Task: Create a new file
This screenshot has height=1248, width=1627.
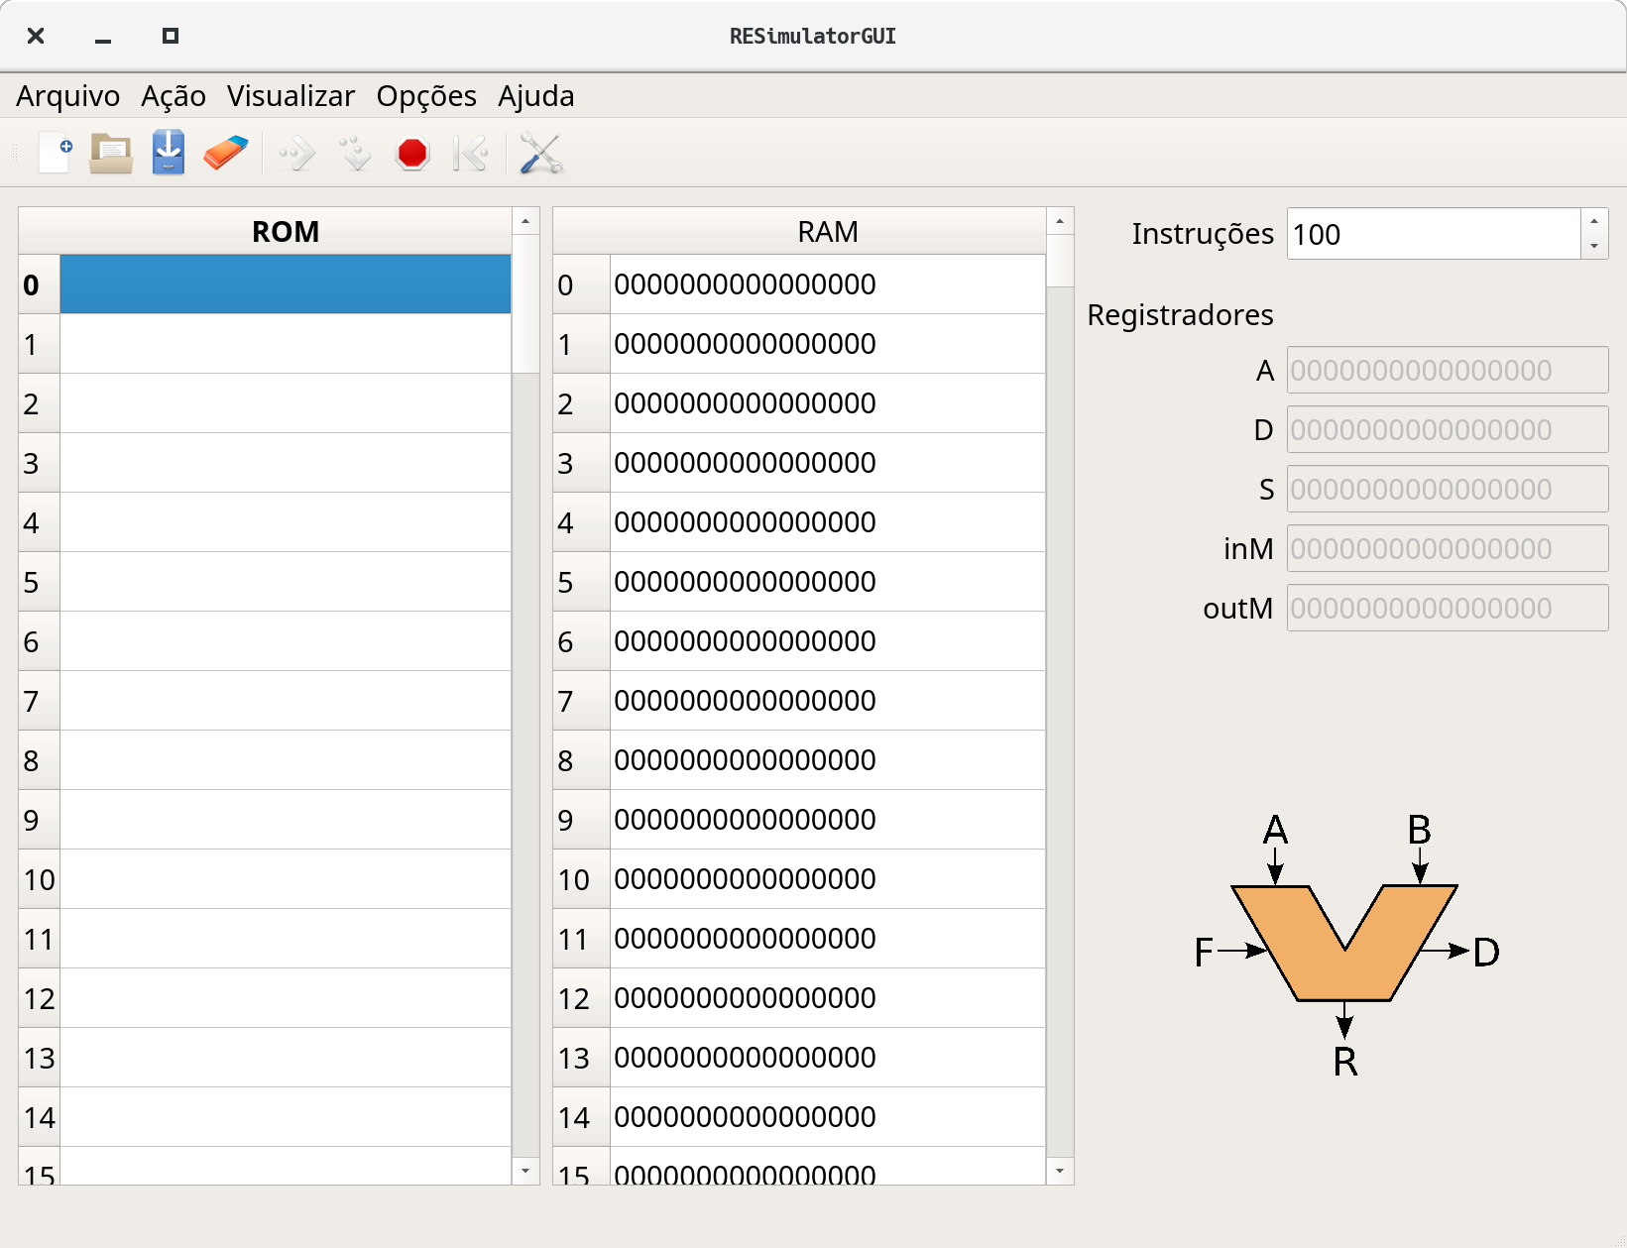Action: click(55, 153)
